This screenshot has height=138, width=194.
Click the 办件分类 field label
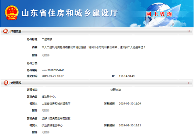(32, 64)
